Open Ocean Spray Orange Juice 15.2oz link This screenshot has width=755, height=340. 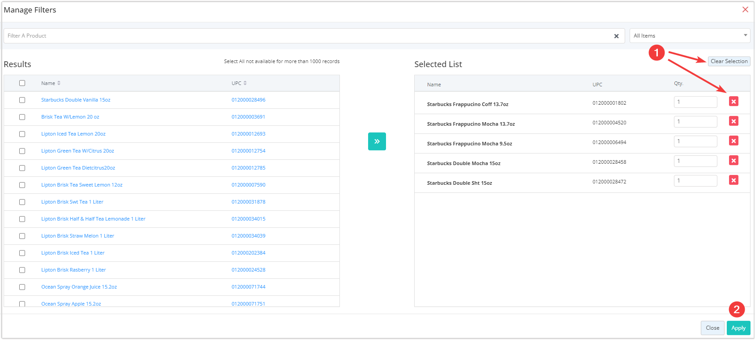pyautogui.click(x=79, y=287)
